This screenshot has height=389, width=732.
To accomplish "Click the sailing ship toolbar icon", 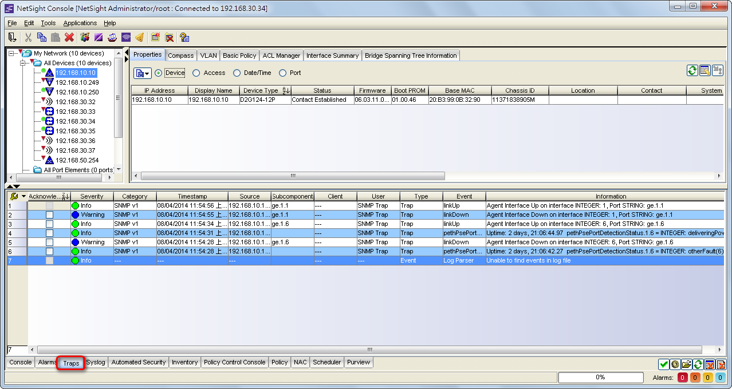I will (x=112, y=37).
